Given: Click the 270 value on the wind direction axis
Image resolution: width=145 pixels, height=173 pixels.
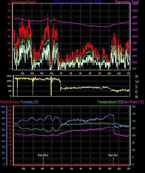Looking at the screenshot, I should click(9, 81).
